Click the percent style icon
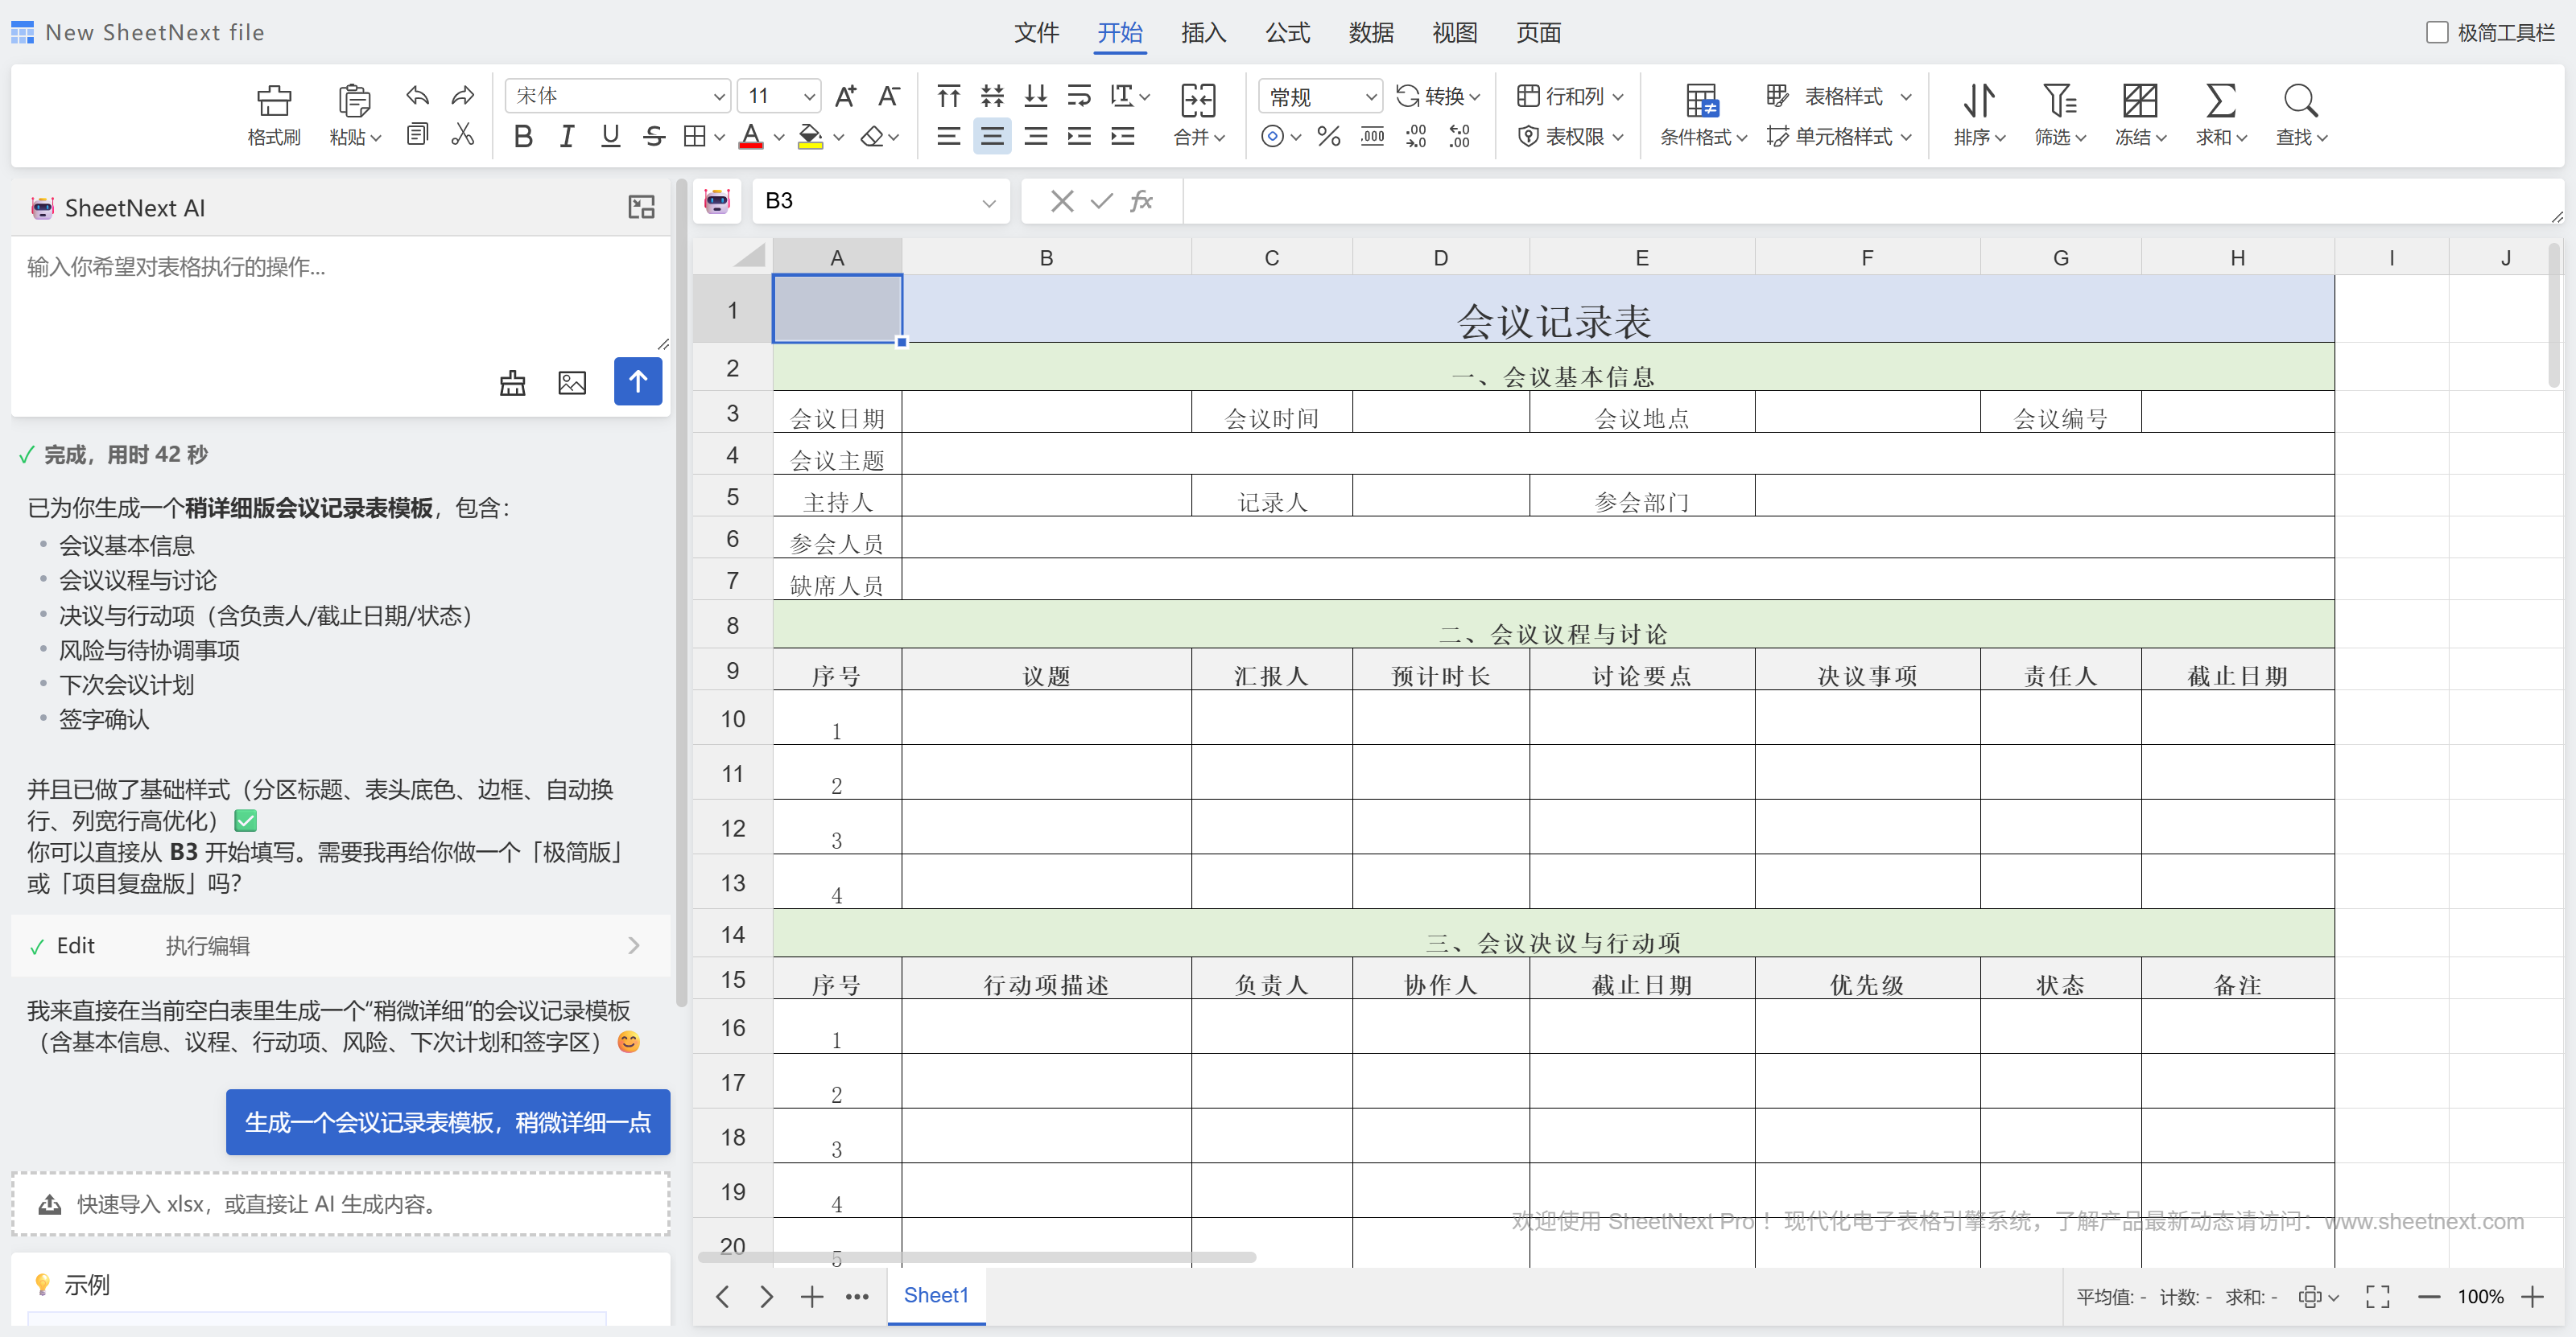This screenshot has width=2576, height=1337. [1328, 137]
